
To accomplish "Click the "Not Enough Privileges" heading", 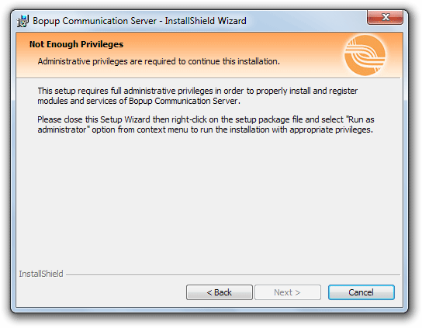I will [x=76, y=44].
